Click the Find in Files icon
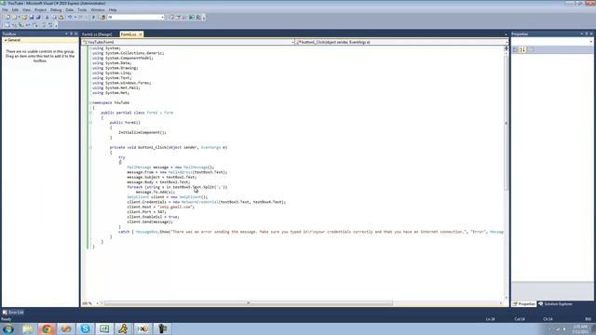The width and height of the screenshot is (596, 335). [x=102, y=18]
